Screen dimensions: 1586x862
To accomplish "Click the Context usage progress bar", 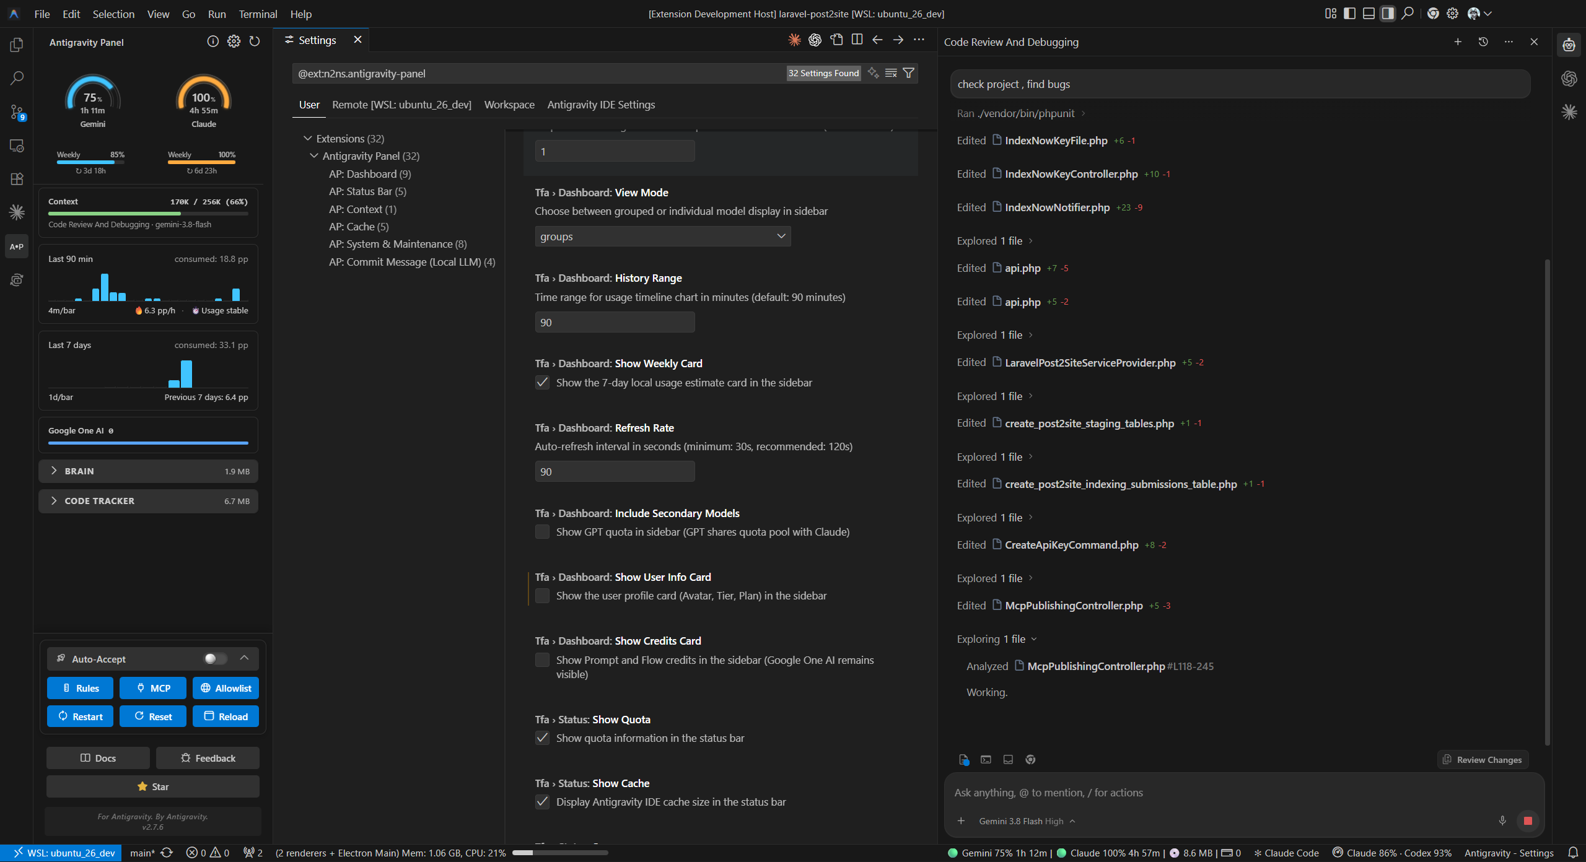I will point(148,214).
